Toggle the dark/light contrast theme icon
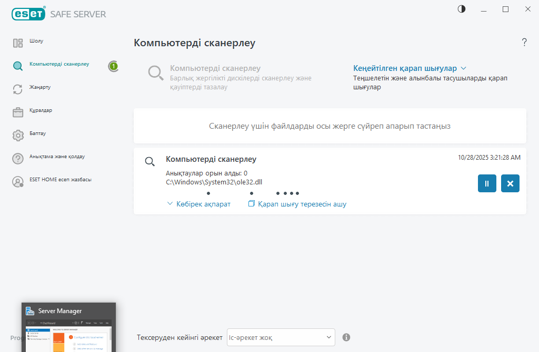 (x=462, y=9)
